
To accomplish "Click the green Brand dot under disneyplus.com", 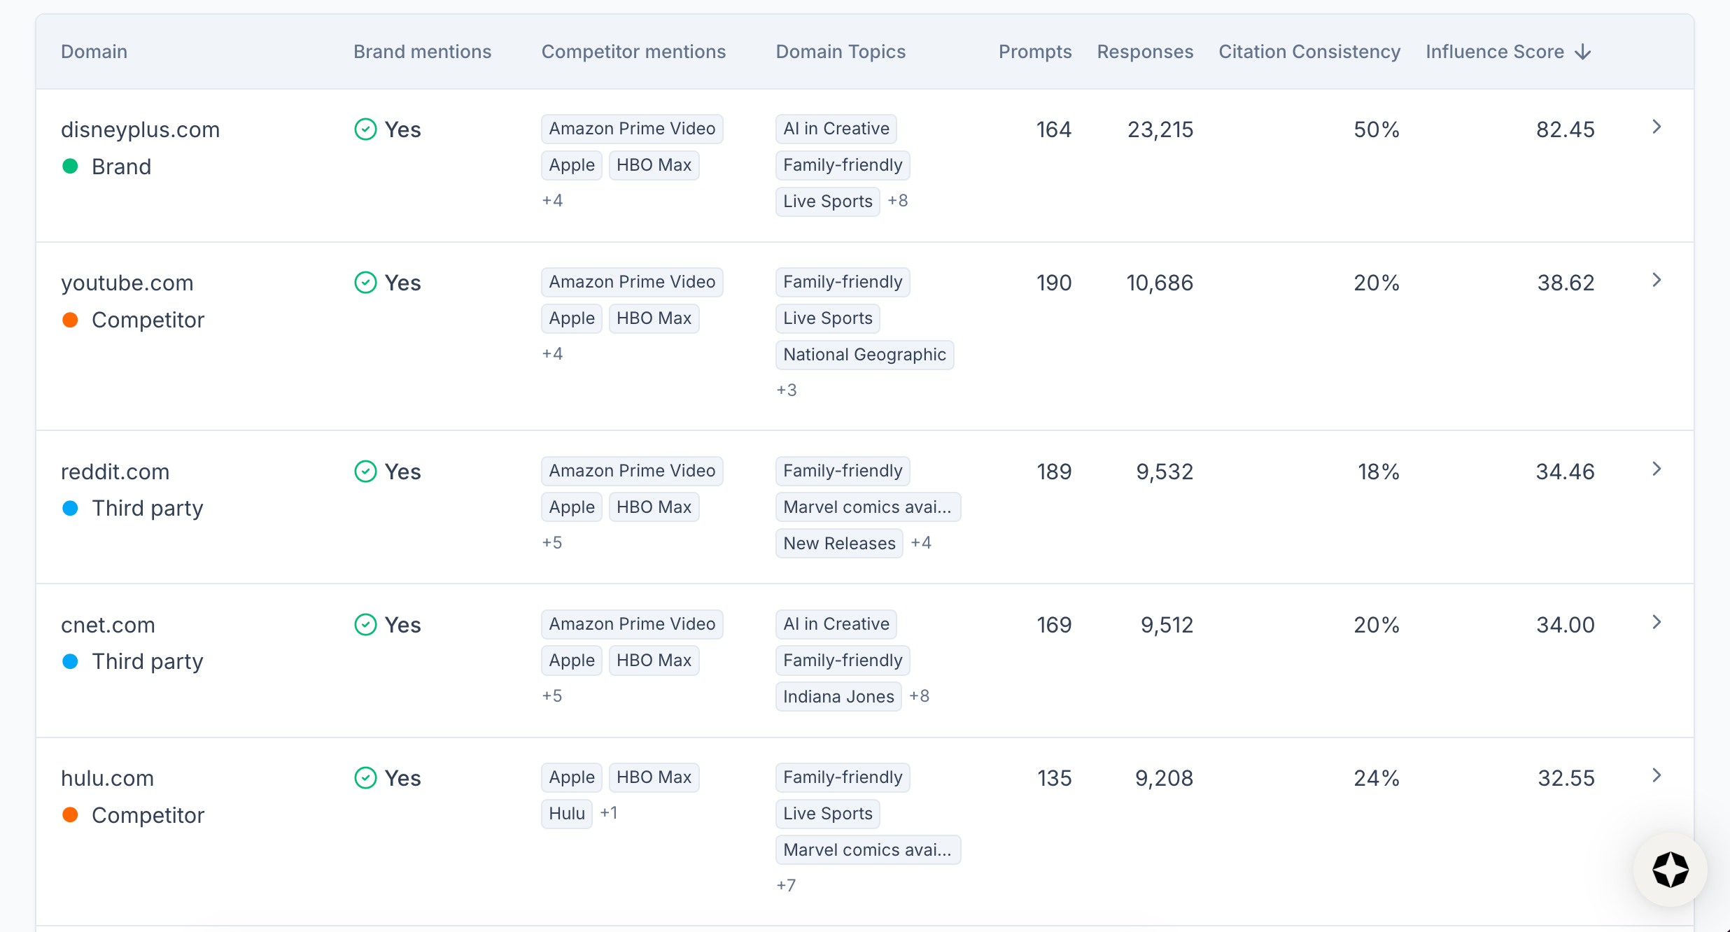I will coord(70,167).
